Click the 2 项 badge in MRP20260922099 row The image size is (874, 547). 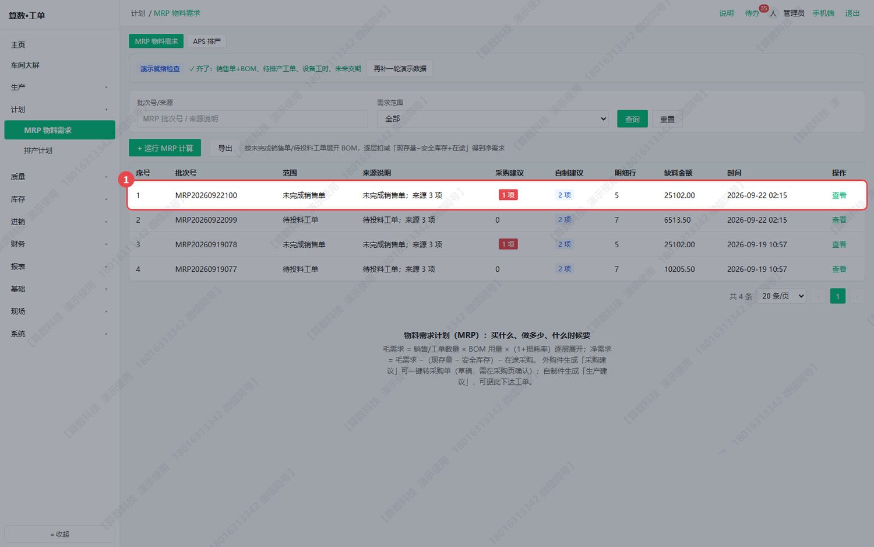click(x=565, y=219)
